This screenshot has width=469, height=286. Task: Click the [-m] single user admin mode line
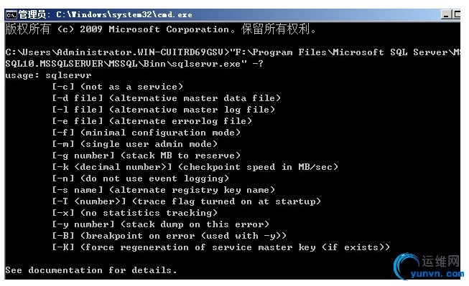click(135, 144)
